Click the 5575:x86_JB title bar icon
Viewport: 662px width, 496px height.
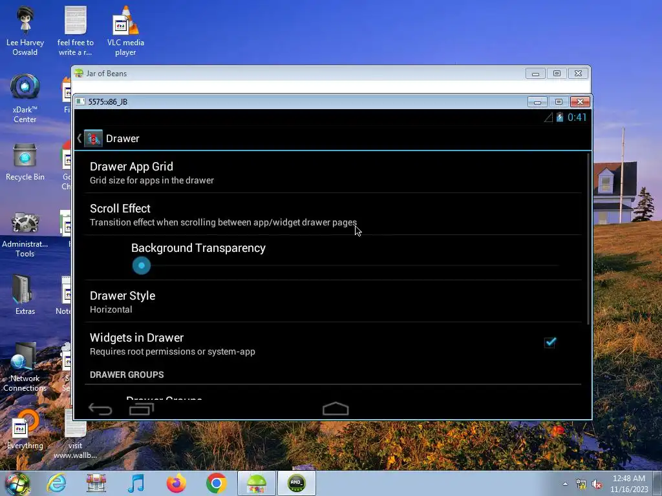(80, 101)
